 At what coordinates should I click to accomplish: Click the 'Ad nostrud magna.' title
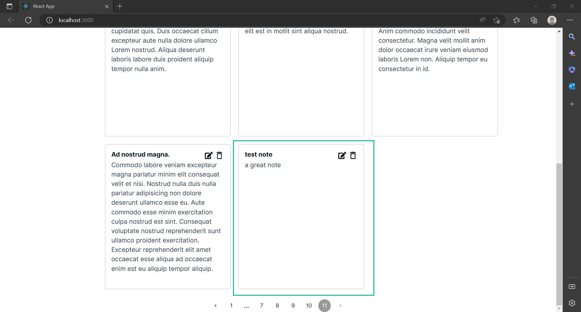coord(141,154)
